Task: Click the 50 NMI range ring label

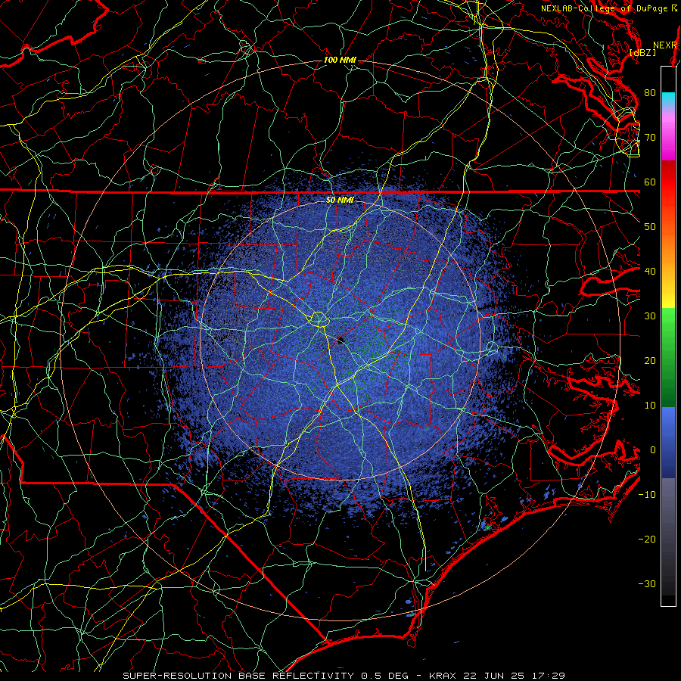Action: (340, 200)
